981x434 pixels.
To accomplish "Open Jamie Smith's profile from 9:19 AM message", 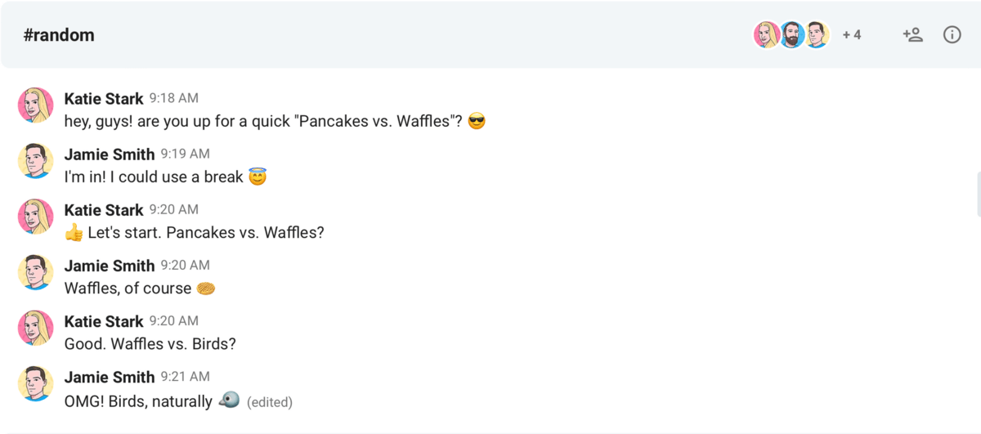I will point(109,154).
